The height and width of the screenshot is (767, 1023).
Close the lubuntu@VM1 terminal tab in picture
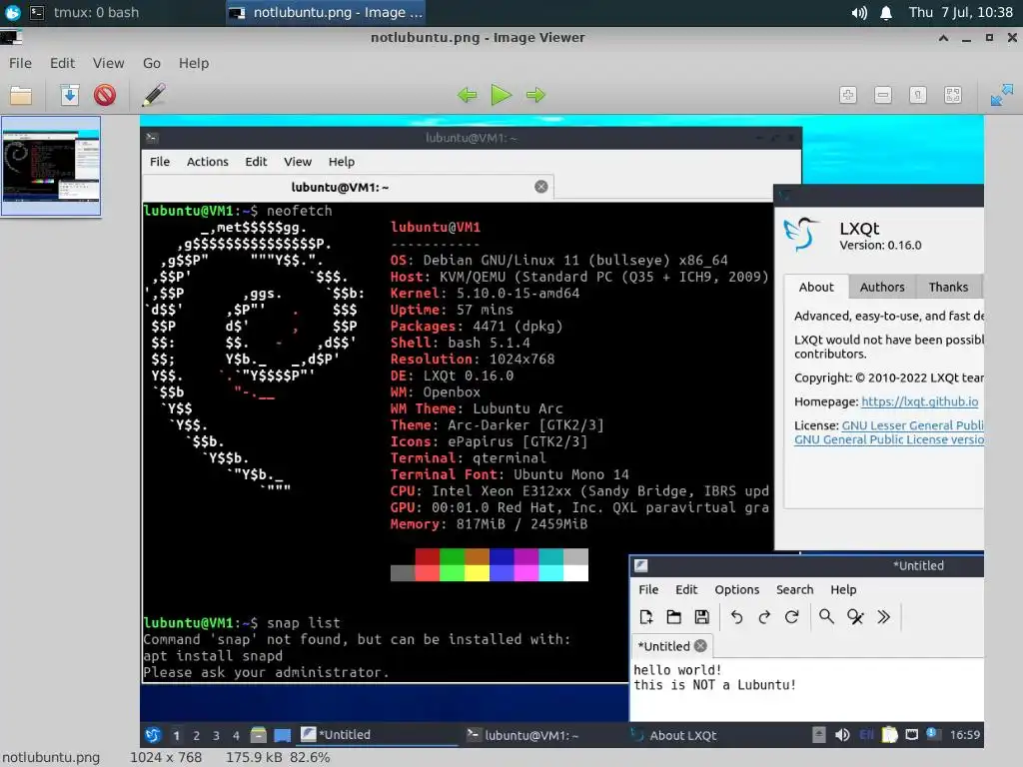point(540,187)
